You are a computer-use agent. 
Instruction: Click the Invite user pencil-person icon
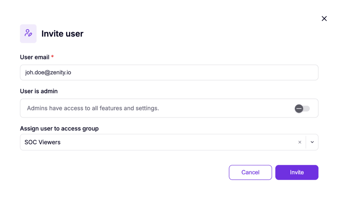[x=28, y=34]
